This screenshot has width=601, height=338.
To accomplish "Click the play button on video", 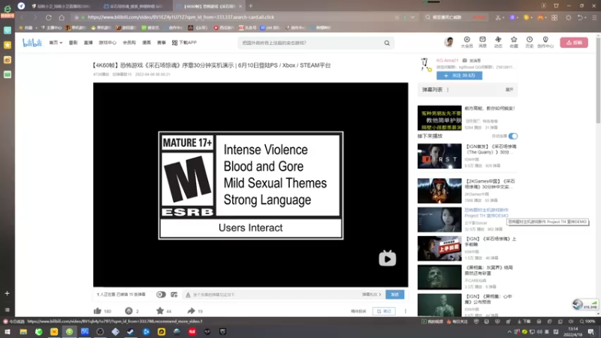I will coord(387,258).
